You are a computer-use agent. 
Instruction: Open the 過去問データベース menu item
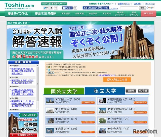point(120,14)
